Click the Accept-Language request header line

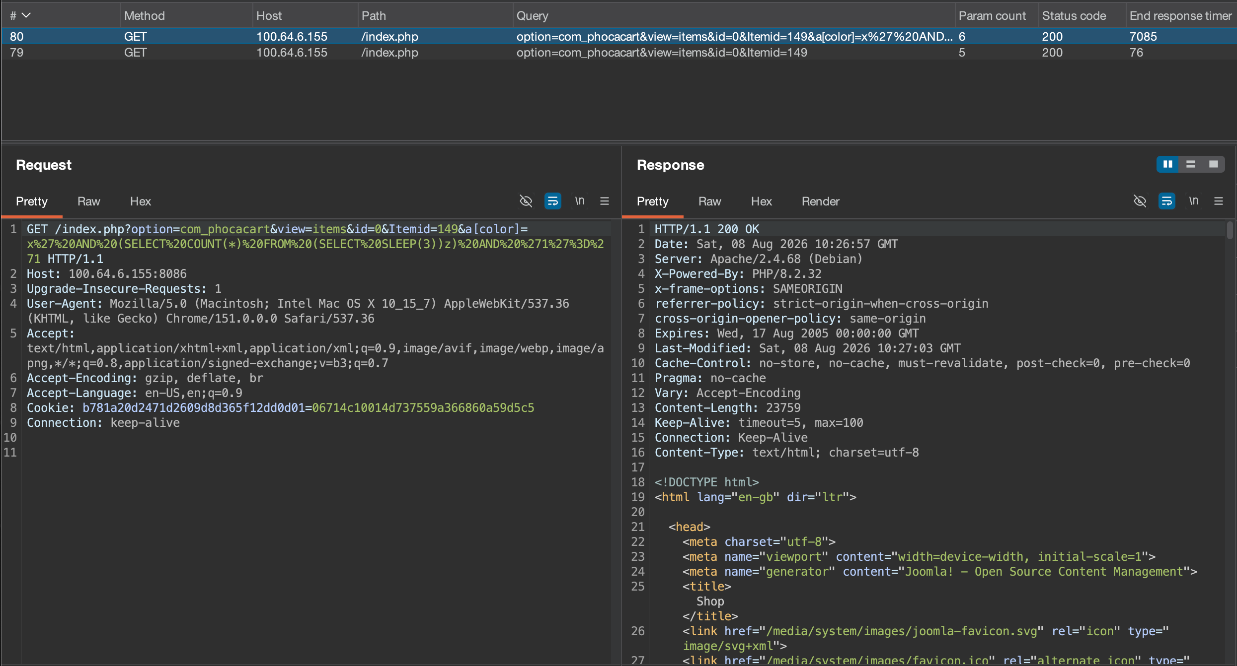tap(135, 393)
